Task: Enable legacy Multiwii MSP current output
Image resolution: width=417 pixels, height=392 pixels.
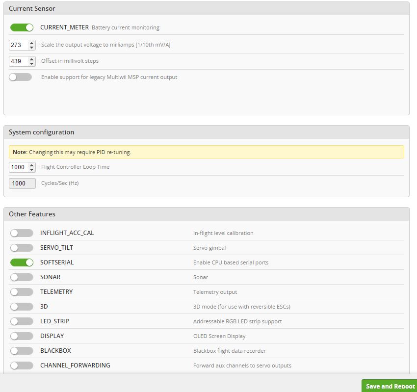Action: pyautogui.click(x=21, y=77)
